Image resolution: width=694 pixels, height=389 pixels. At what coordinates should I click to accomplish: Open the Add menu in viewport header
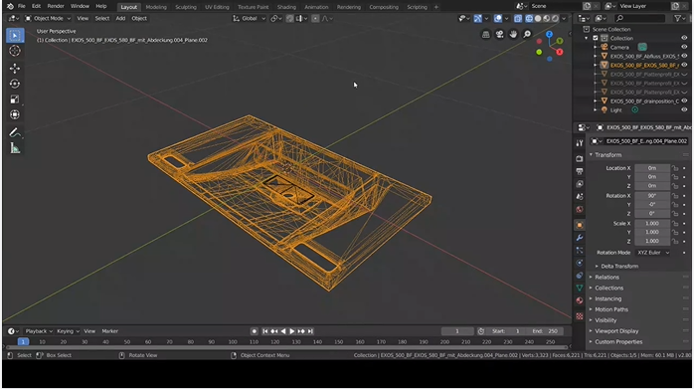(x=120, y=19)
